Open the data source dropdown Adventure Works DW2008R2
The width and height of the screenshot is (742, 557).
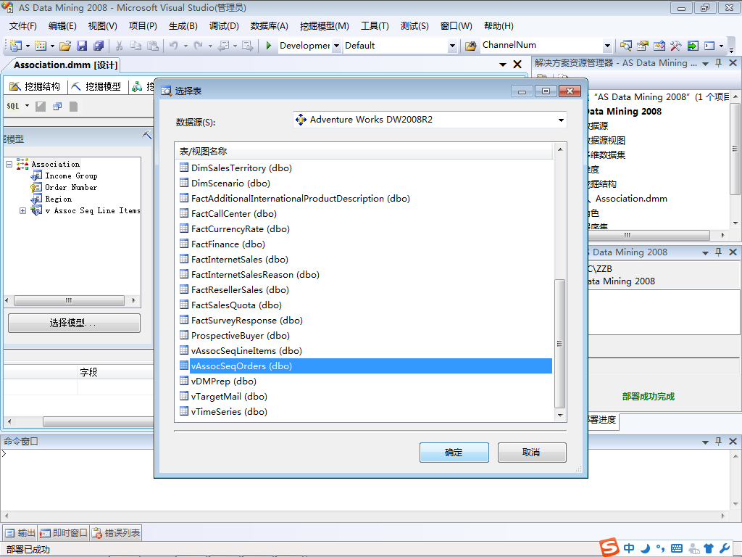tap(561, 120)
